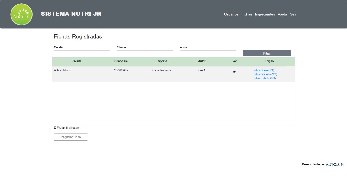Focus the Receita filter field
Screen dimensions: 347x195
pos(82,53)
